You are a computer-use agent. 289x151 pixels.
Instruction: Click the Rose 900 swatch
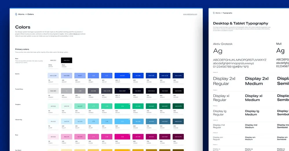tap(178, 137)
